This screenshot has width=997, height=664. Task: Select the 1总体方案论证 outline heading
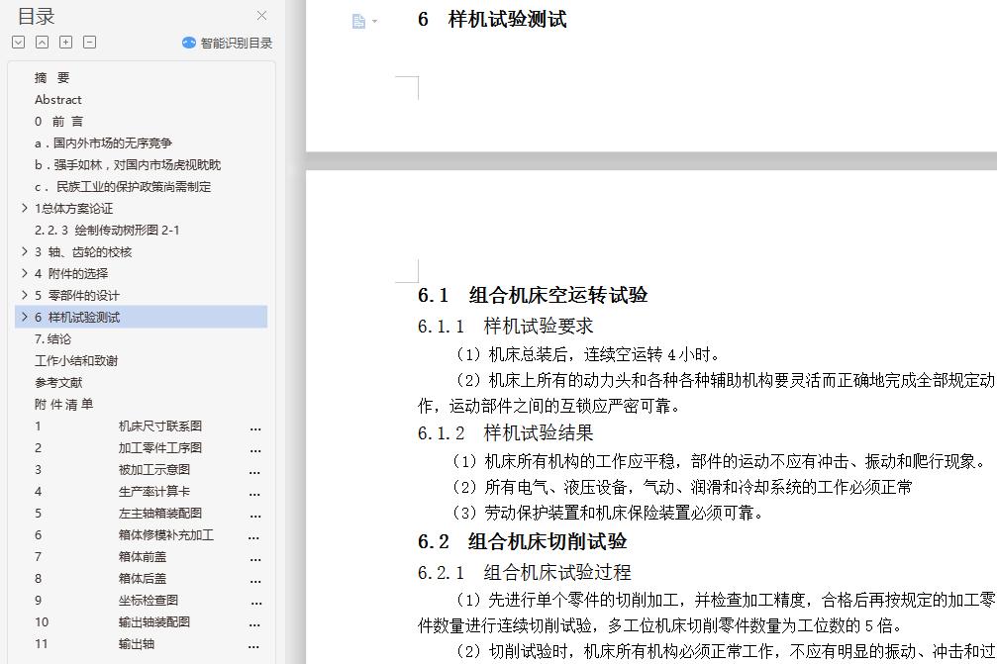(73, 209)
